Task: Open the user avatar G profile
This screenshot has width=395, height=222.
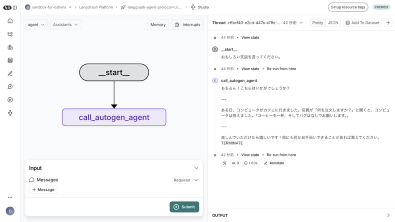Action: (x=10, y=211)
